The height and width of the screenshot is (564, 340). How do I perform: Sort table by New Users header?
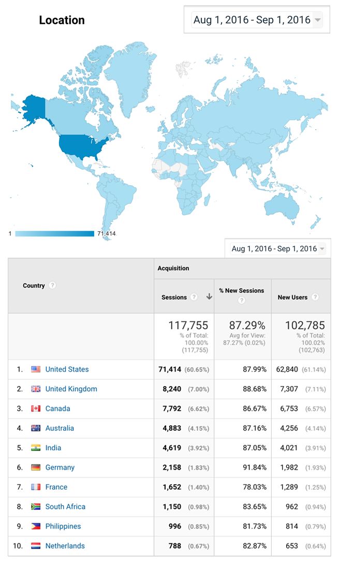click(292, 298)
